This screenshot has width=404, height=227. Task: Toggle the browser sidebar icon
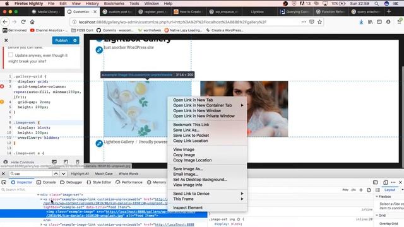[379, 22]
